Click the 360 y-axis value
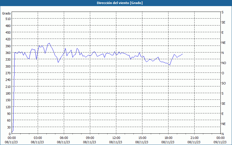 pyautogui.click(x=8, y=53)
